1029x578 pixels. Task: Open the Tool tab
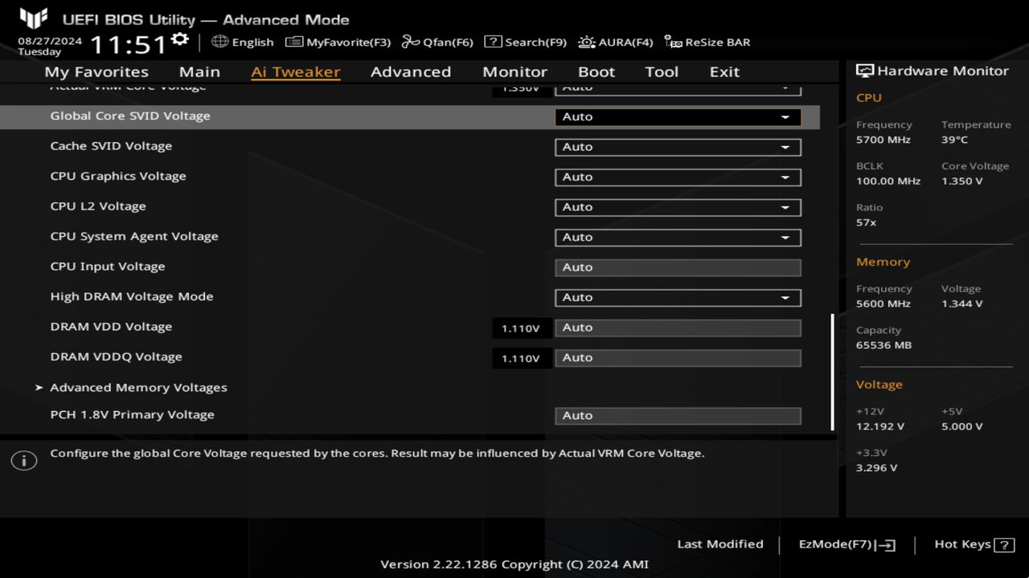[662, 71]
